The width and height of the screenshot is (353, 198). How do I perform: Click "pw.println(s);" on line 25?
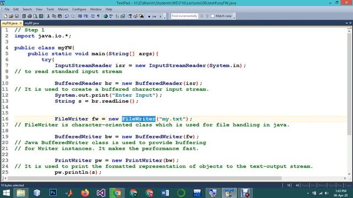tap(78, 172)
